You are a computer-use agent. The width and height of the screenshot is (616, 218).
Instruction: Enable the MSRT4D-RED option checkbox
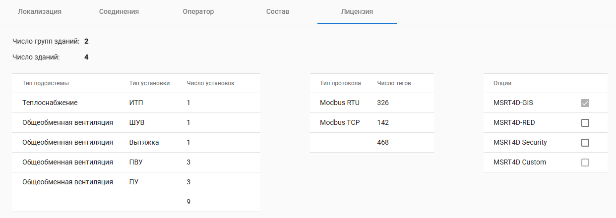585,123
